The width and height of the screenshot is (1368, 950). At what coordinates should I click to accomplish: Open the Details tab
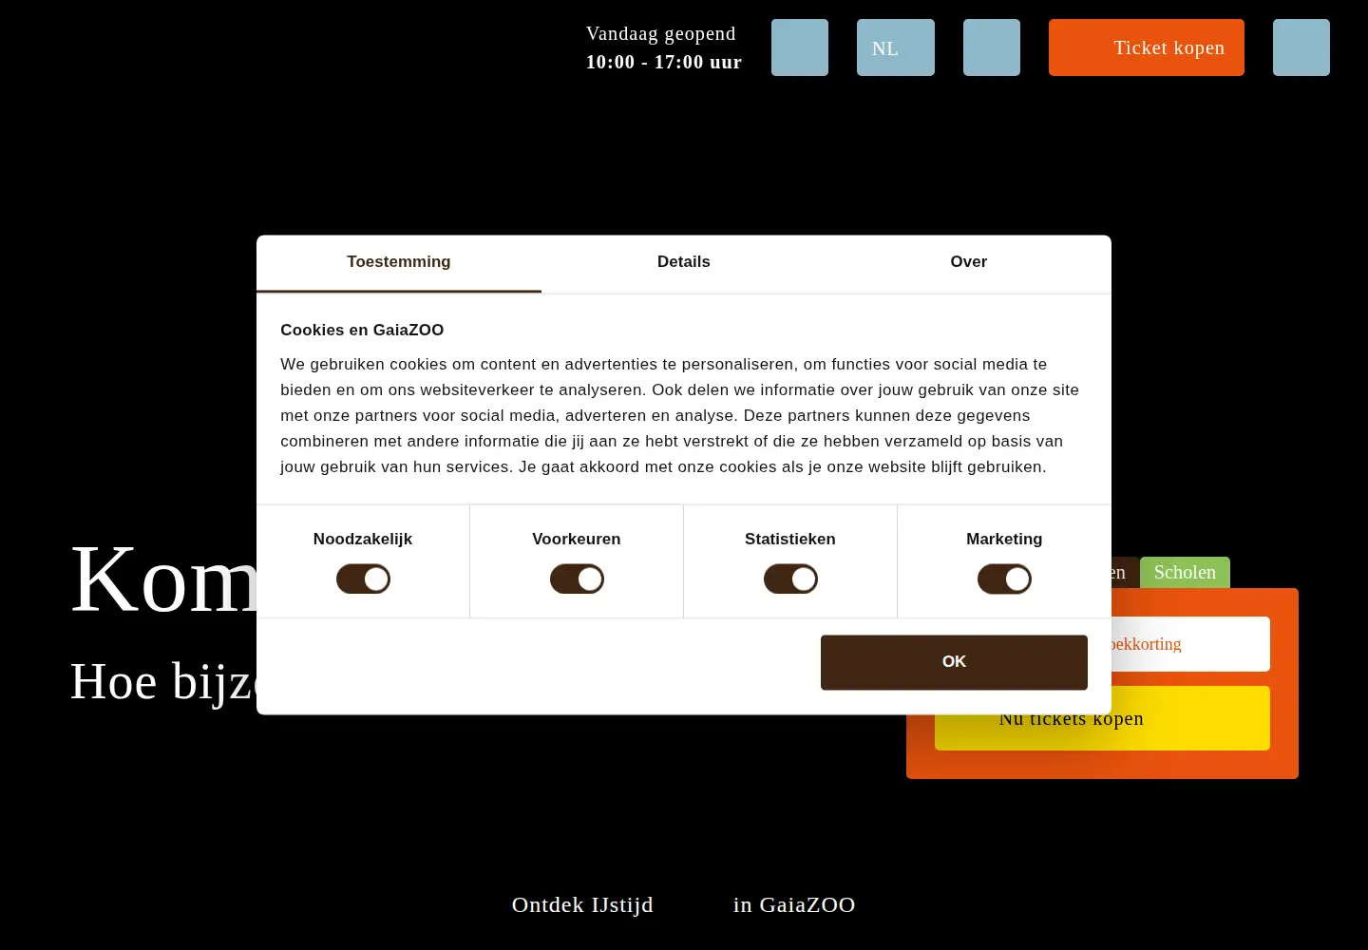point(684,262)
